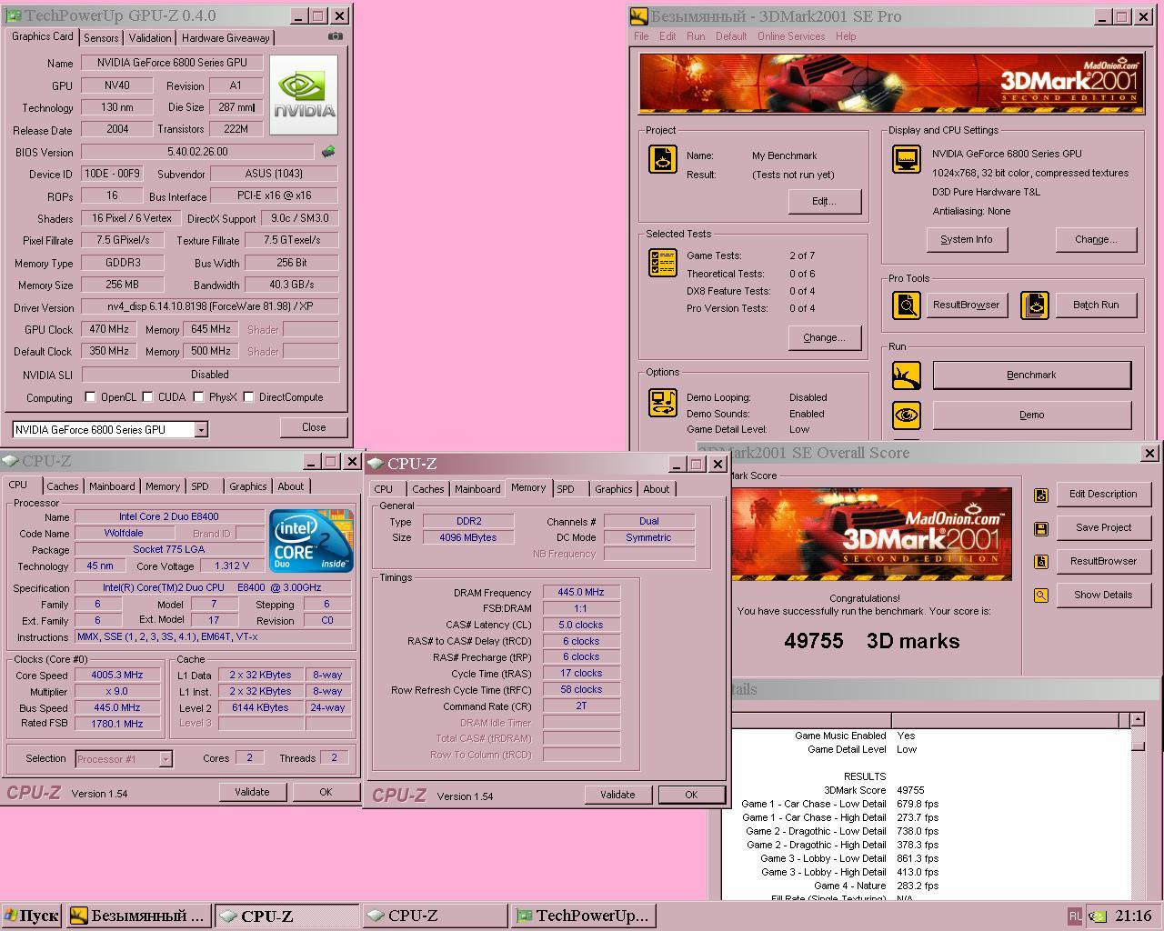Click the Intel Core 2 Duo logo
This screenshot has width=1164, height=931.
(310, 541)
